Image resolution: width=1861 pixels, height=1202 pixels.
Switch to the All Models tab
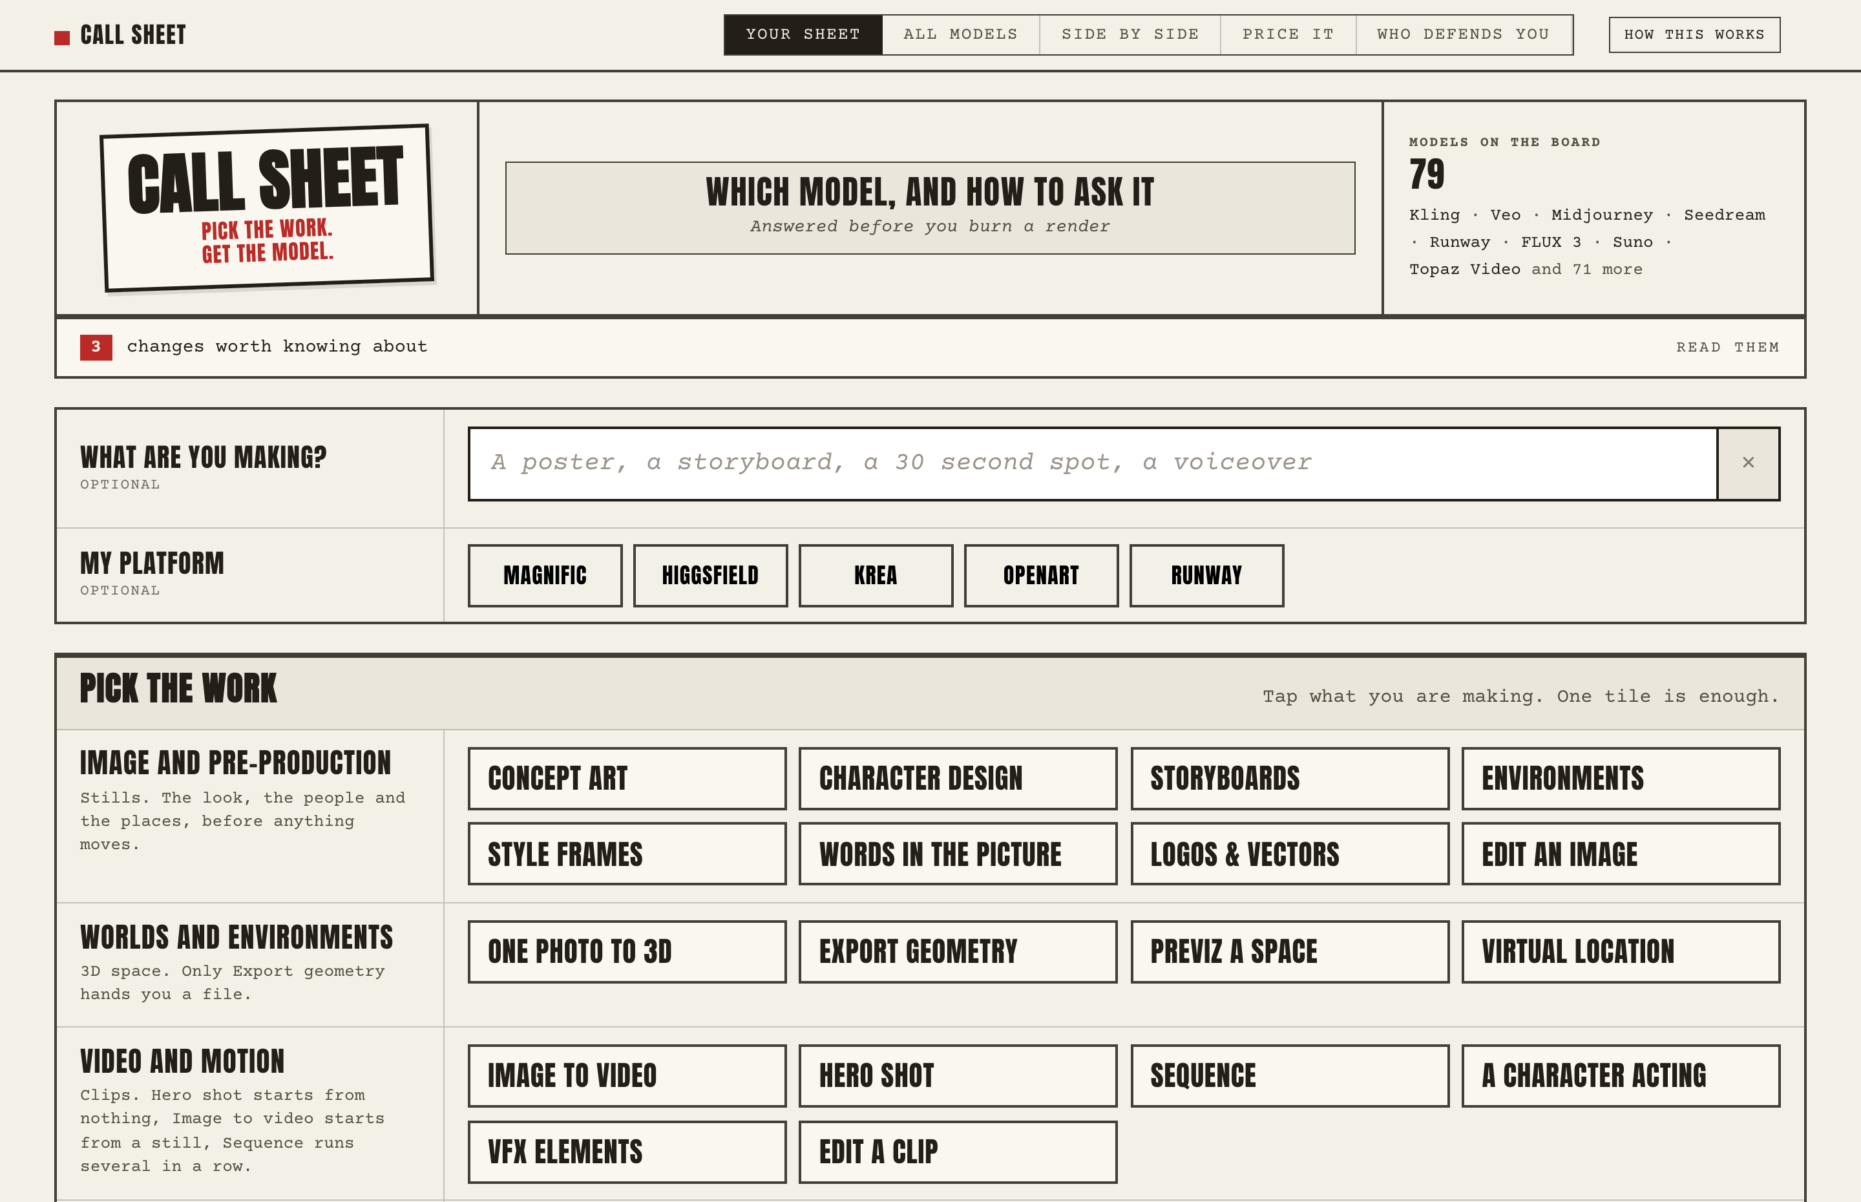click(x=960, y=34)
